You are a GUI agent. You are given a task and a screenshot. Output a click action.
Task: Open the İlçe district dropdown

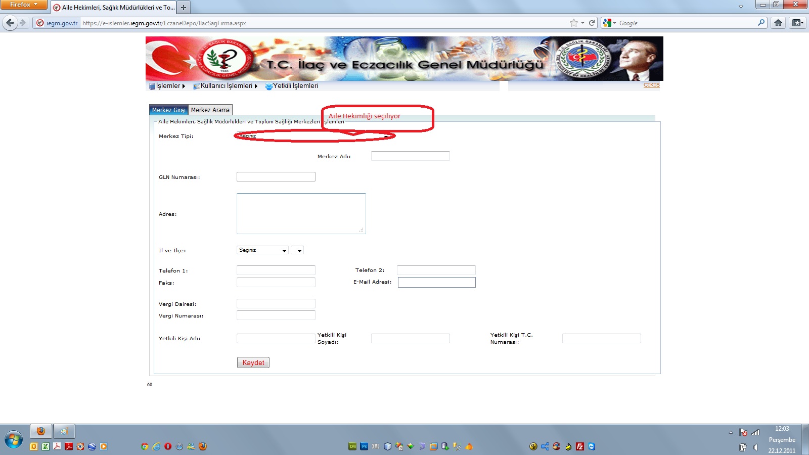click(x=297, y=250)
